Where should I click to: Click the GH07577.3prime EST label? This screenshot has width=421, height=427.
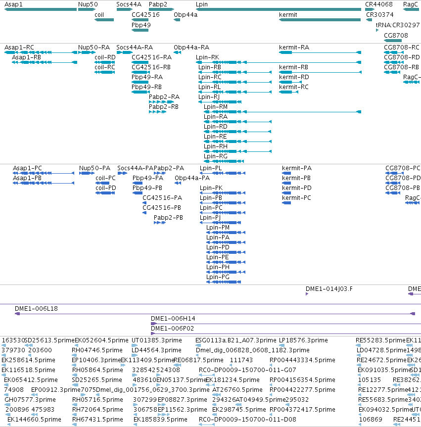[x=30, y=400]
